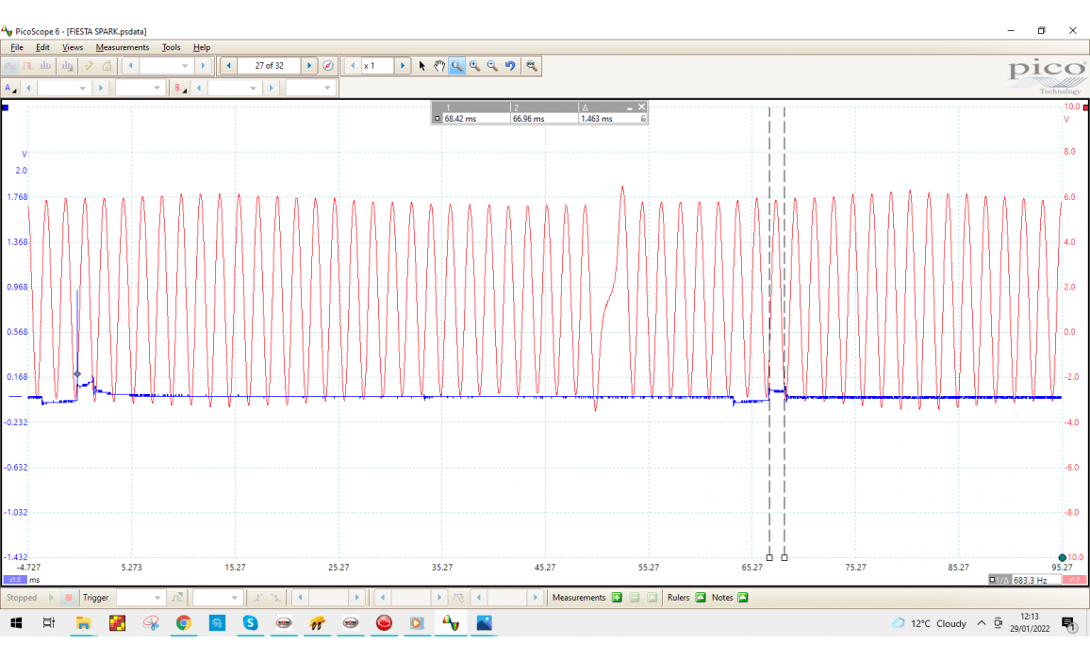
Task: Click the Zoom to full view icon
Action: tap(532, 66)
